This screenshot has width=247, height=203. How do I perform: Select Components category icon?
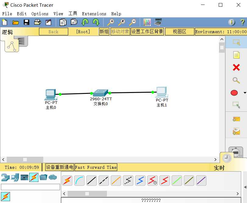(24, 178)
